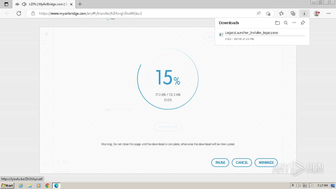The height and width of the screenshot is (189, 336).
Task: Open a new browser tab
Action: pyautogui.click(x=80, y=4)
